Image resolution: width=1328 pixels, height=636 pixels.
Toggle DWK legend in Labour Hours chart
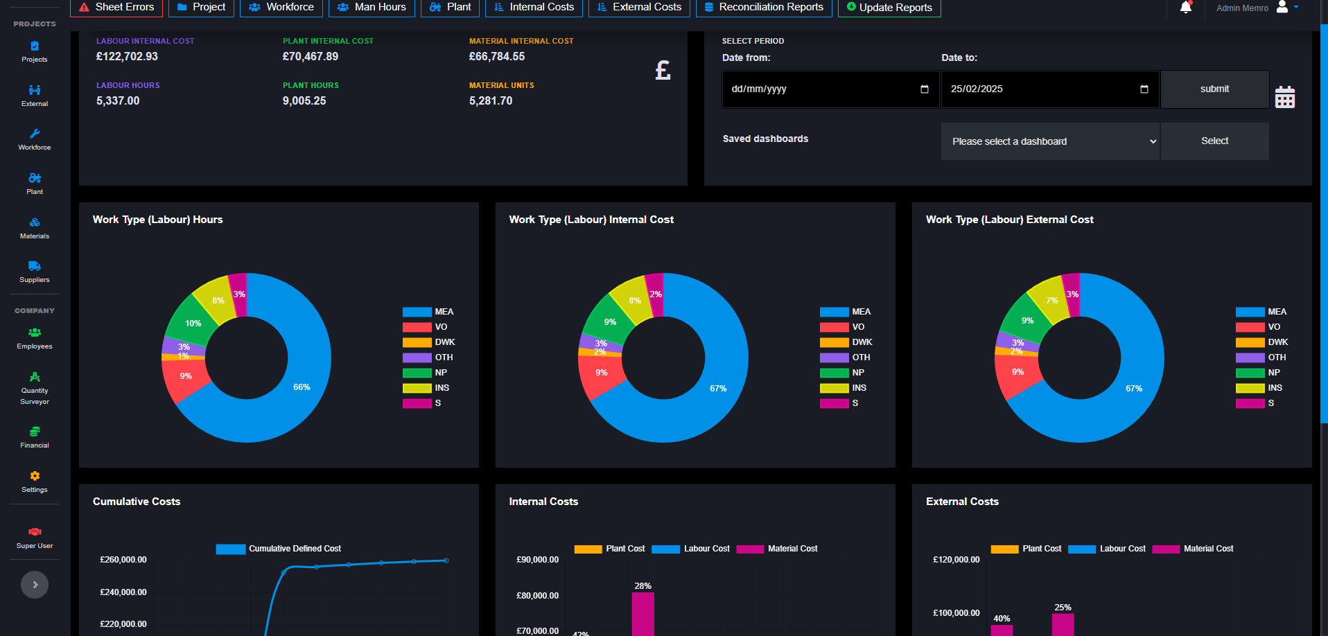(428, 342)
